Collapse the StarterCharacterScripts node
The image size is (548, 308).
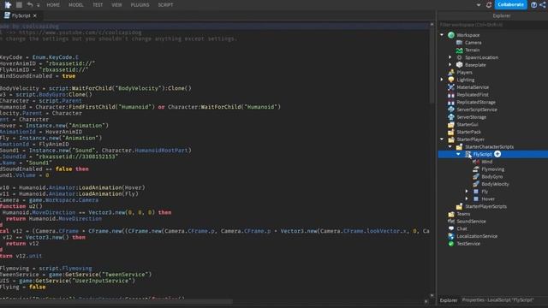coord(450,147)
